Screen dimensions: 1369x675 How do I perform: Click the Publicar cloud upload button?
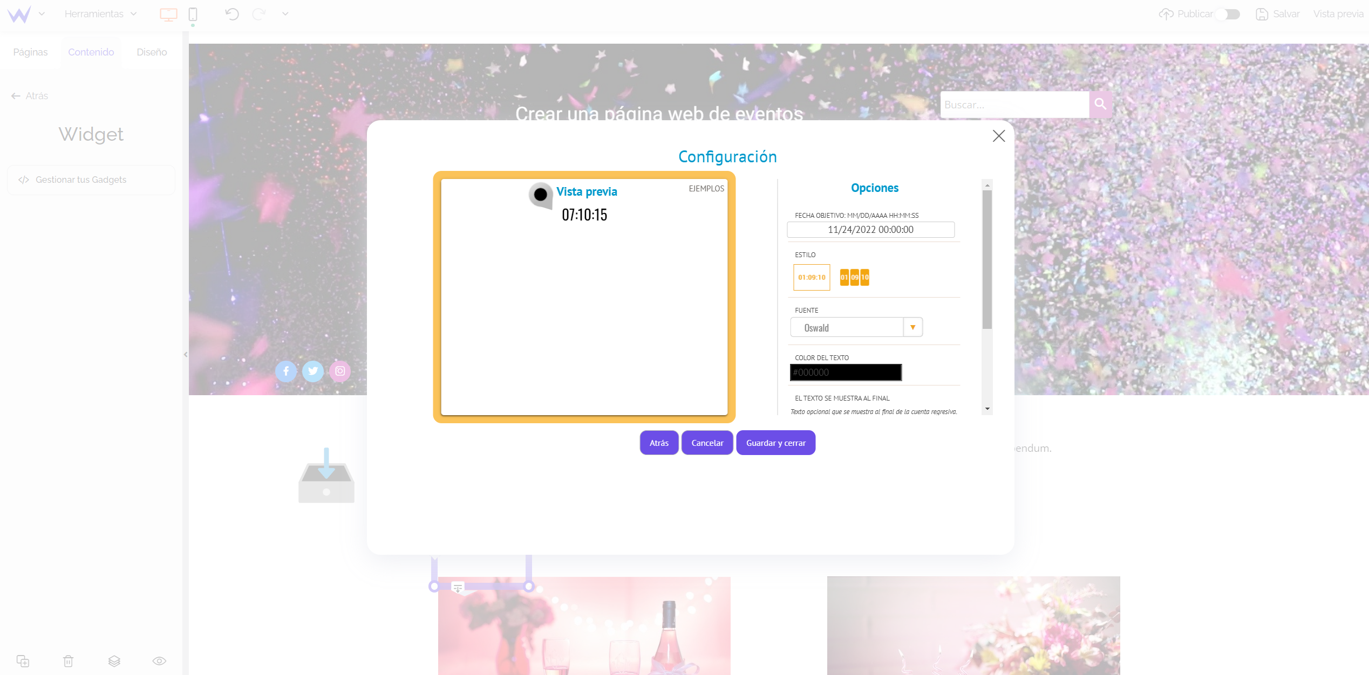pos(1185,14)
